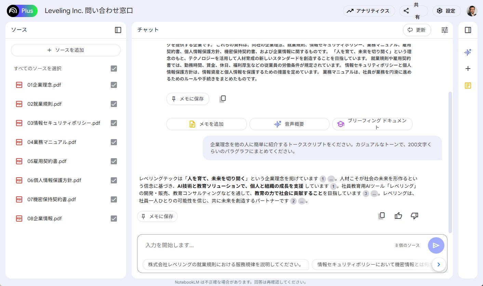Open the notes list icon in Studio sidebar

pyautogui.click(x=468, y=86)
